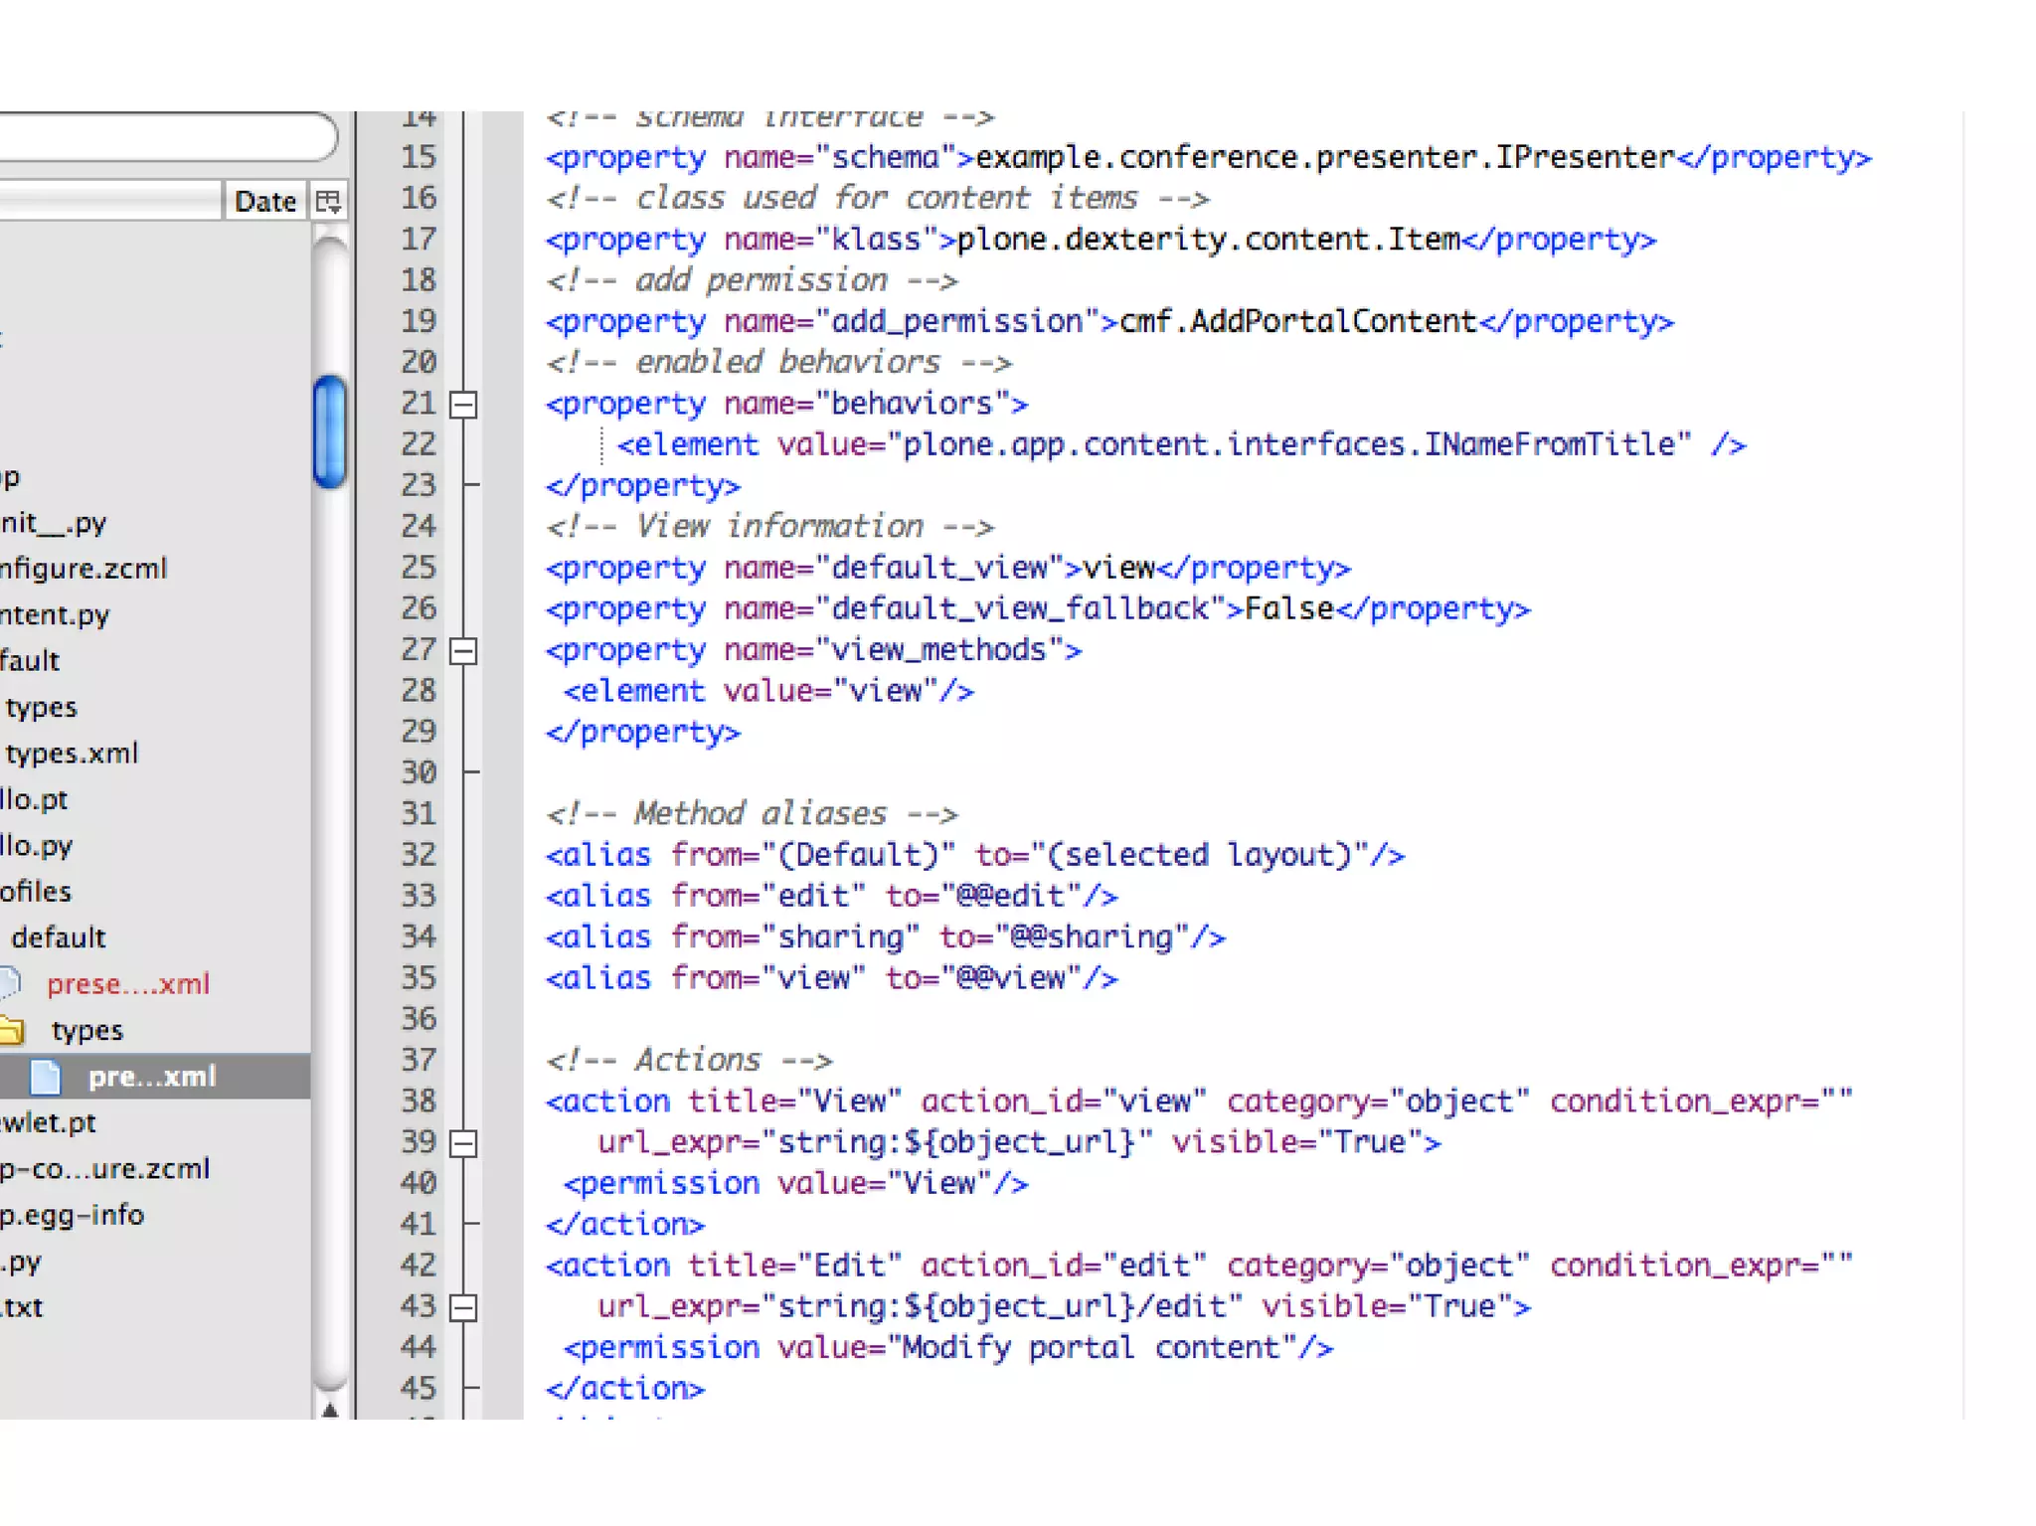
Task: Click the yellow types folder icon
Action: [x=12, y=1030]
